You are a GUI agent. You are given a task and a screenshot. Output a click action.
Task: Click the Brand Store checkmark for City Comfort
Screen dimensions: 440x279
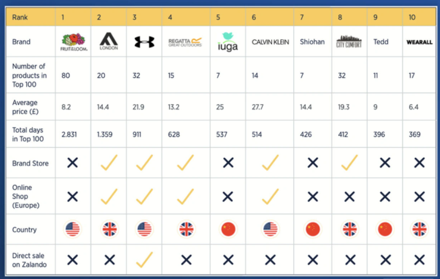click(349, 163)
